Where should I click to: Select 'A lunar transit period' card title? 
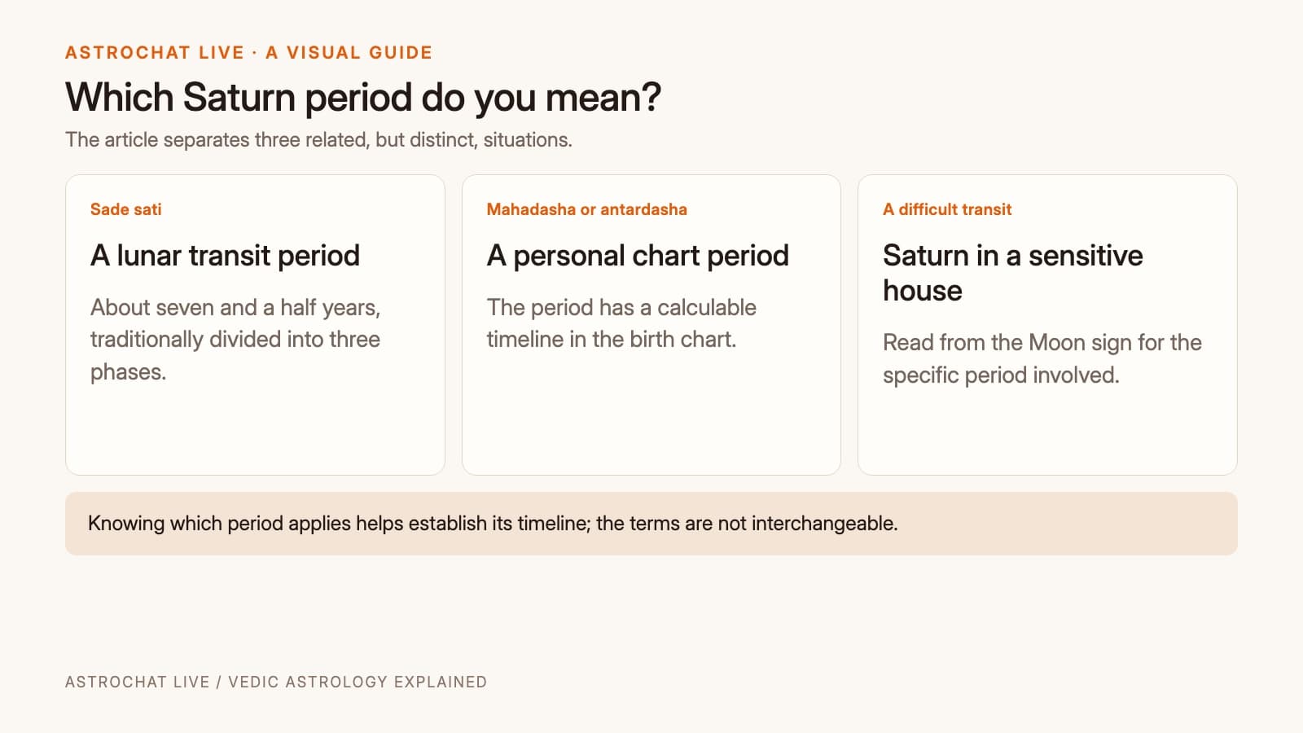[x=225, y=256]
